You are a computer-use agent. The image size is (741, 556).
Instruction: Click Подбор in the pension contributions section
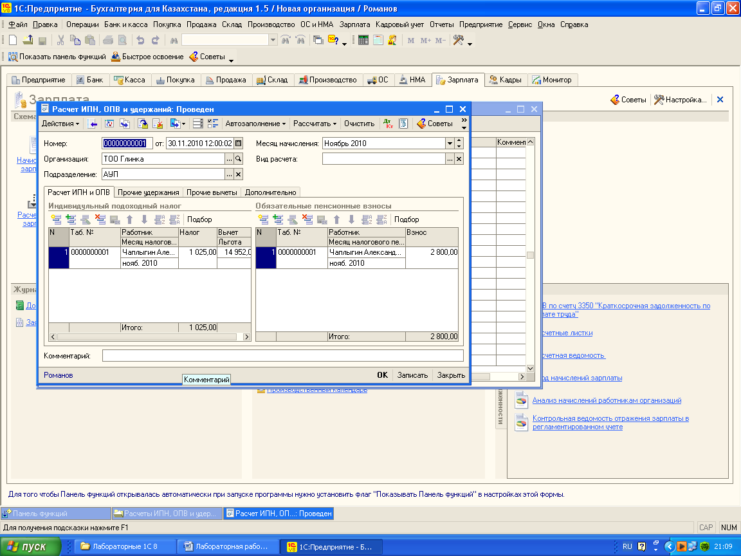407,219
